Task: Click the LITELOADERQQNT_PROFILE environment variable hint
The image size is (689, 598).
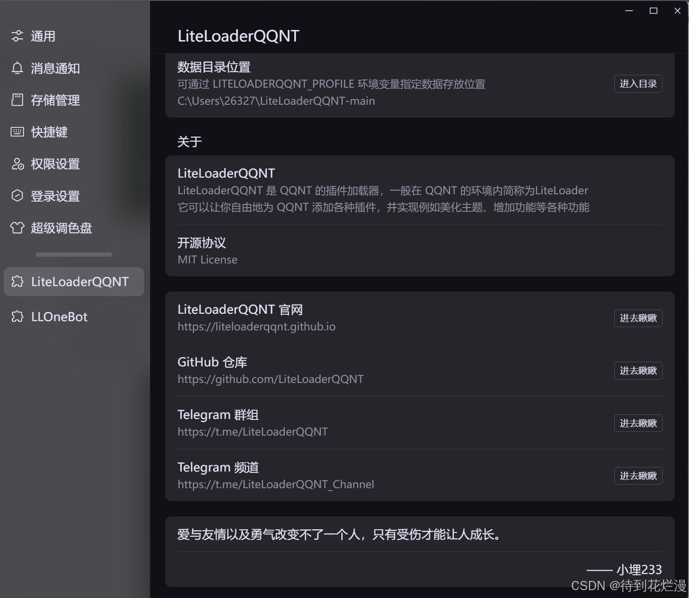Action: pyautogui.click(x=332, y=84)
